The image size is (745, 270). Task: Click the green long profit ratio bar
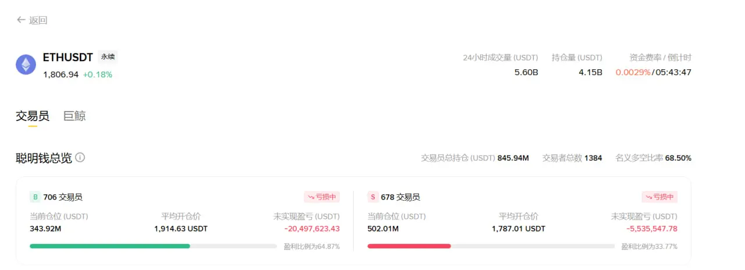click(110, 246)
